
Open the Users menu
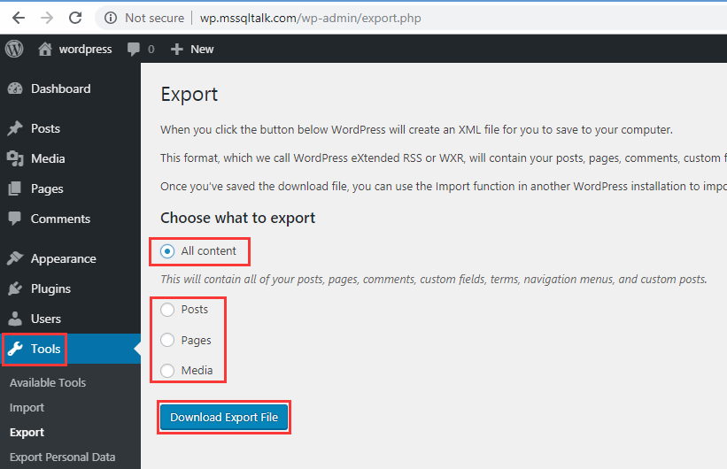tap(46, 319)
